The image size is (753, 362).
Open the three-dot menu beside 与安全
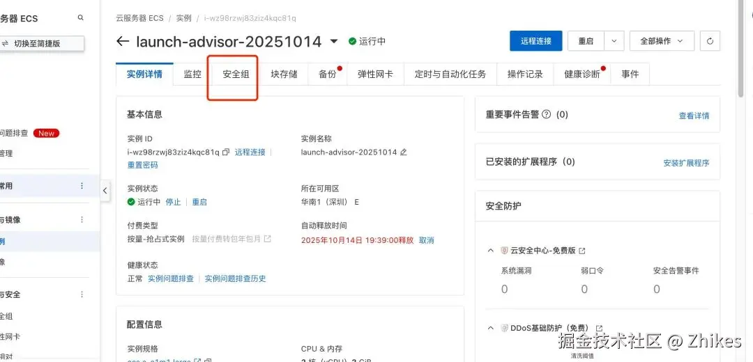pyautogui.click(x=82, y=294)
